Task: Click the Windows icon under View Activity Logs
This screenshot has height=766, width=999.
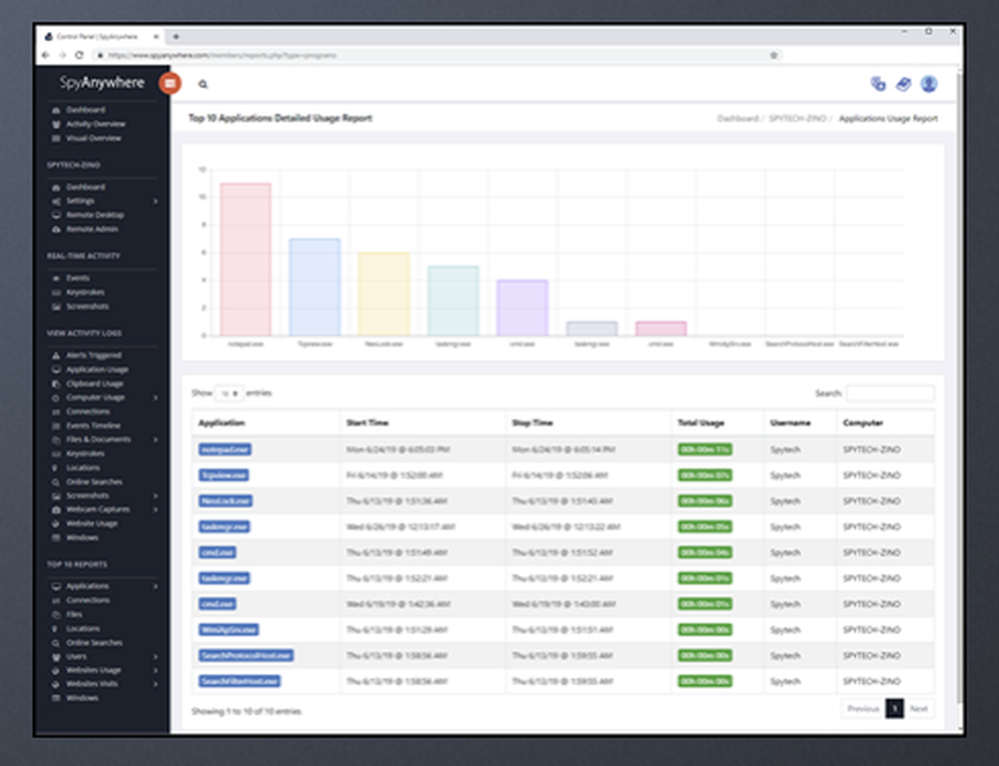Action: [56, 537]
